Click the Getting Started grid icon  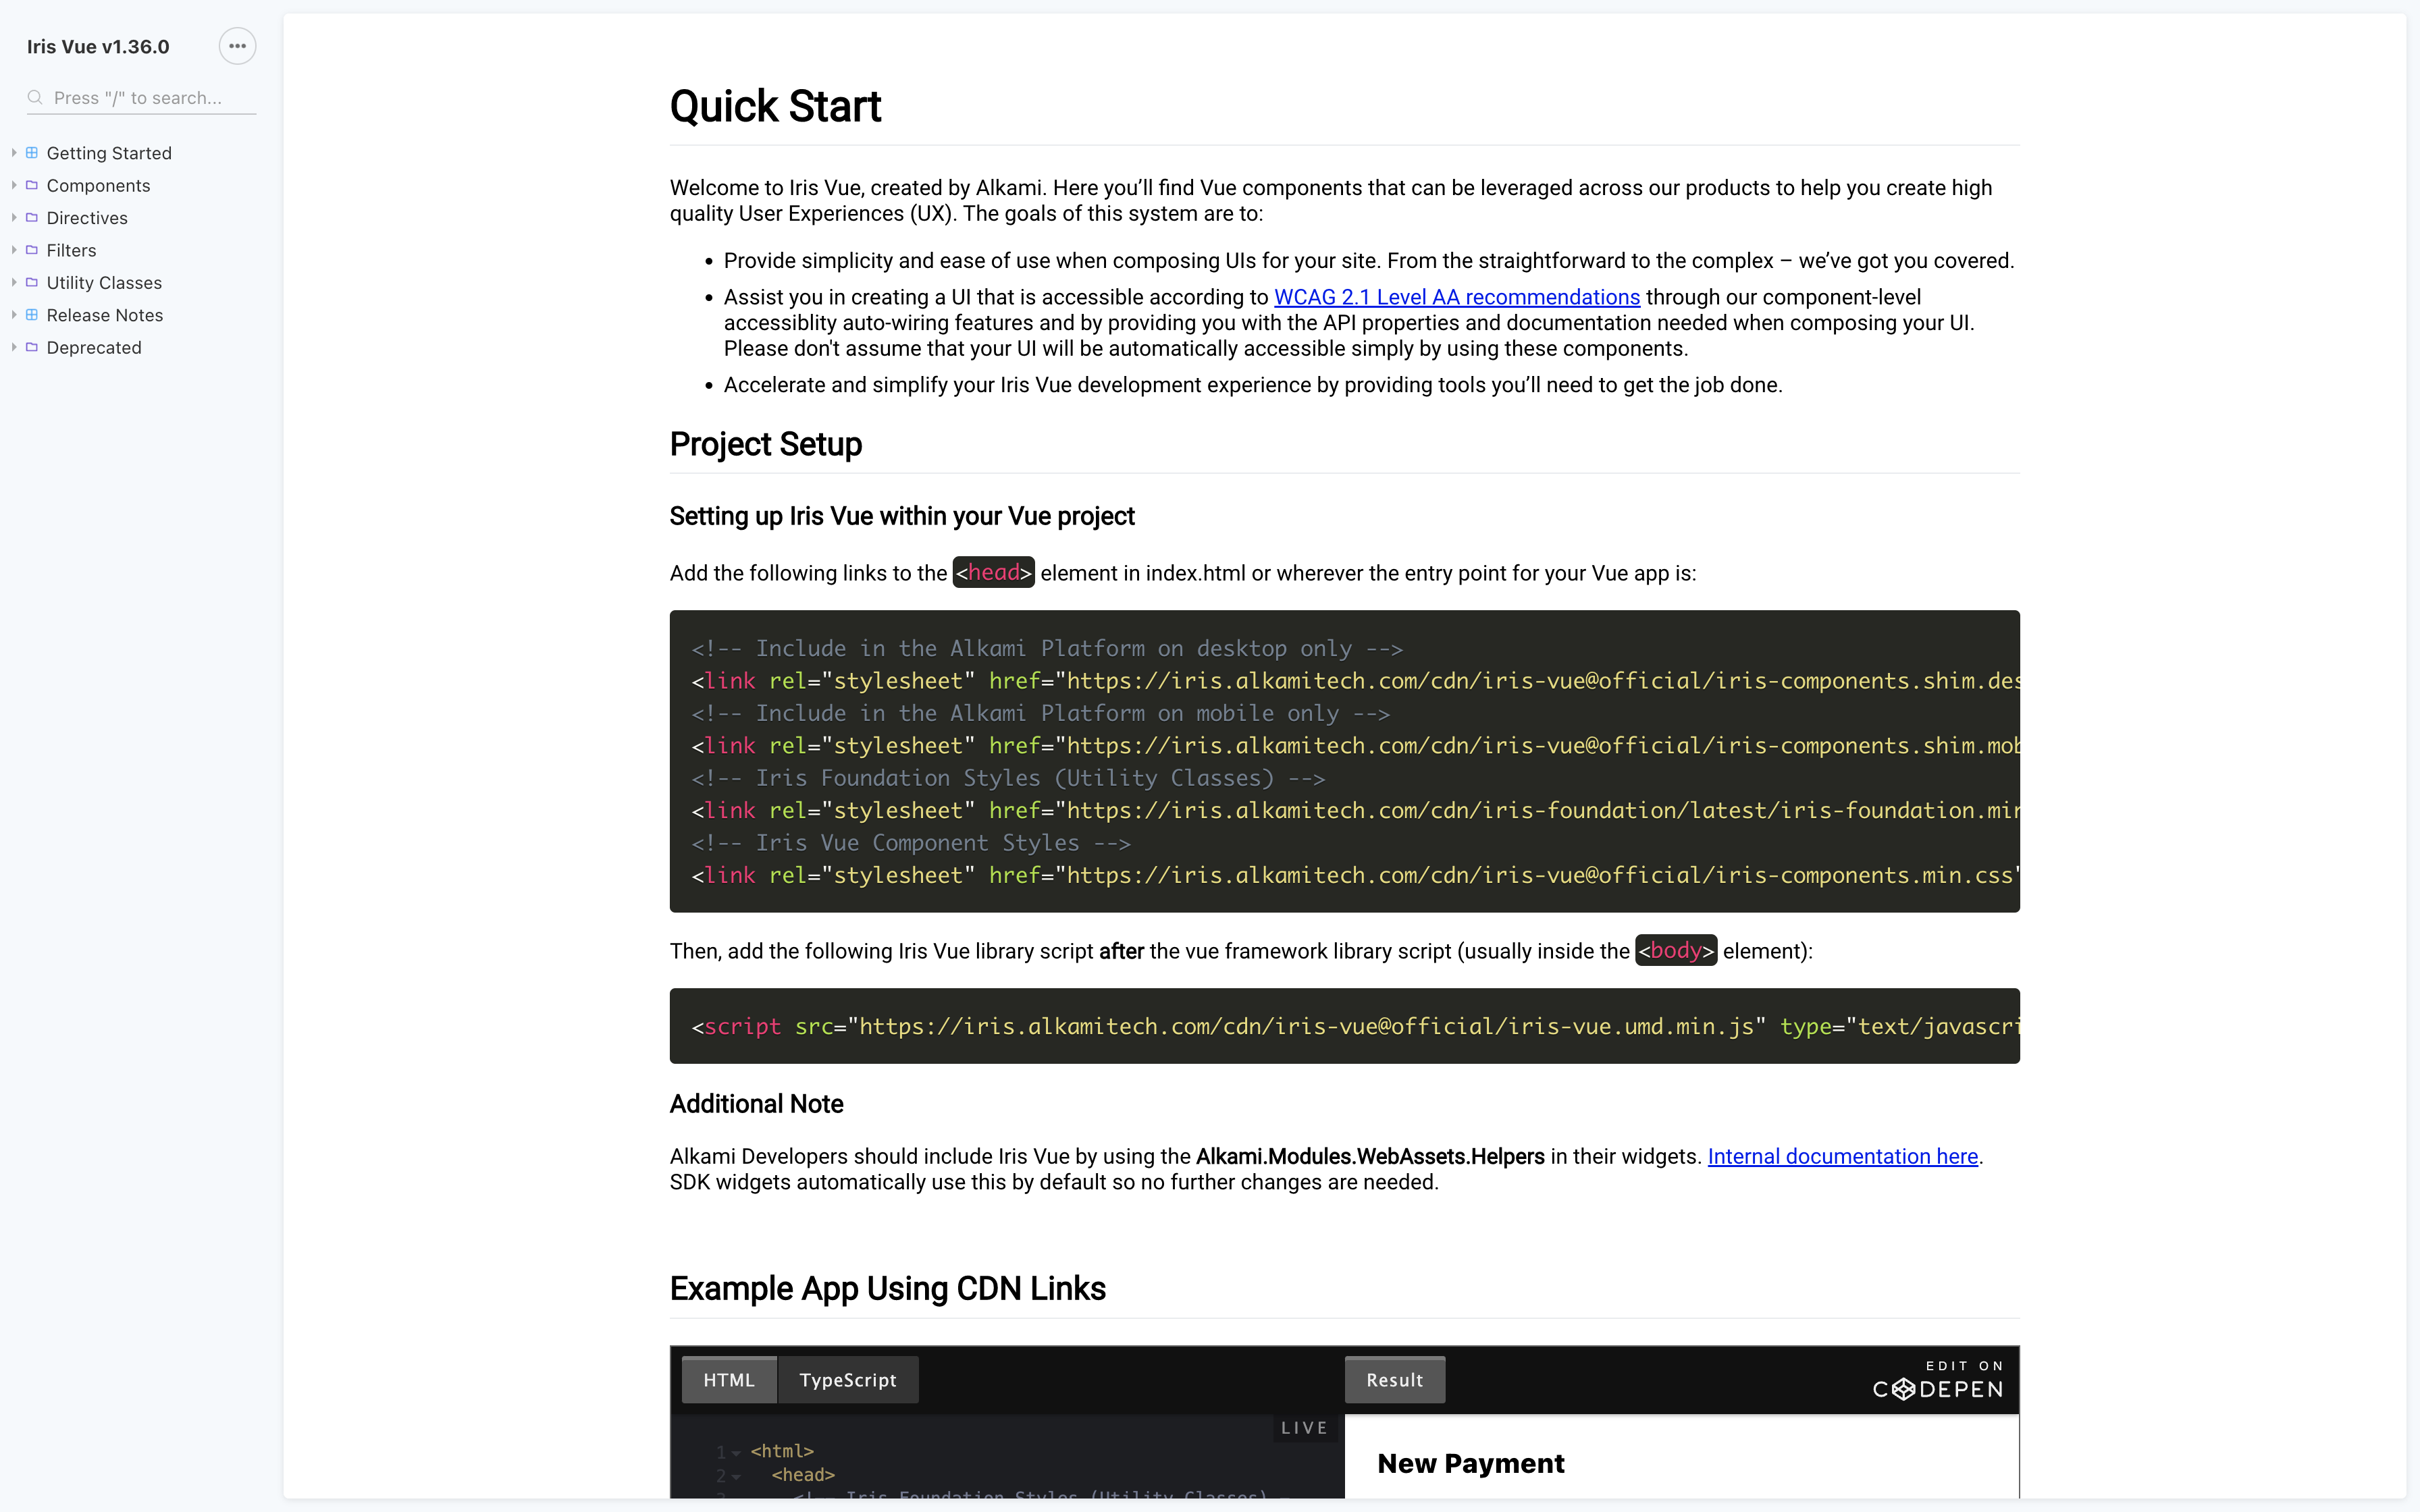point(32,153)
